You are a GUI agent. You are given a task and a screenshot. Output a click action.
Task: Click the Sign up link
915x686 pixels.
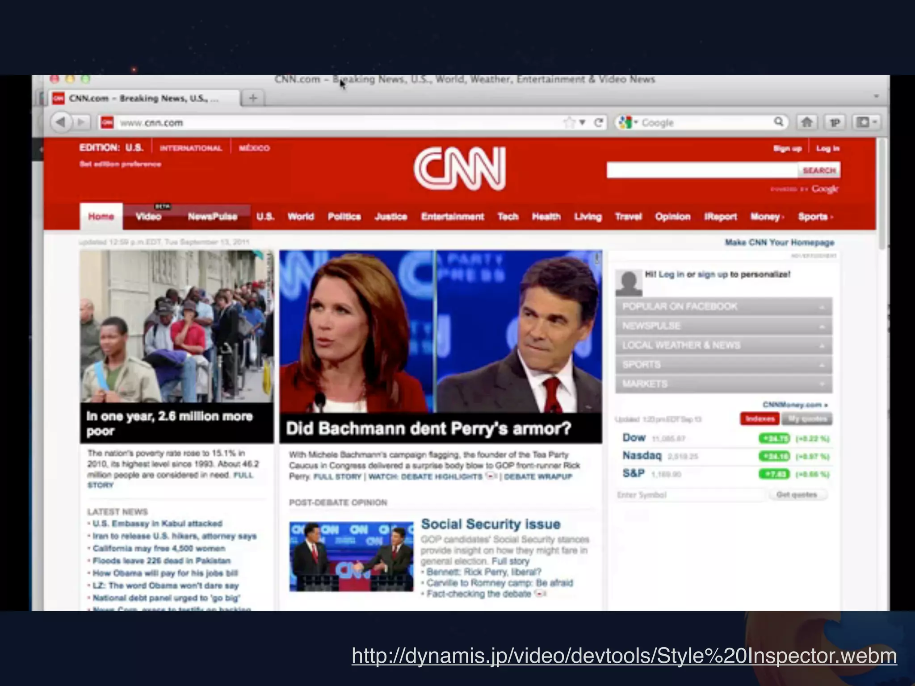pos(787,149)
